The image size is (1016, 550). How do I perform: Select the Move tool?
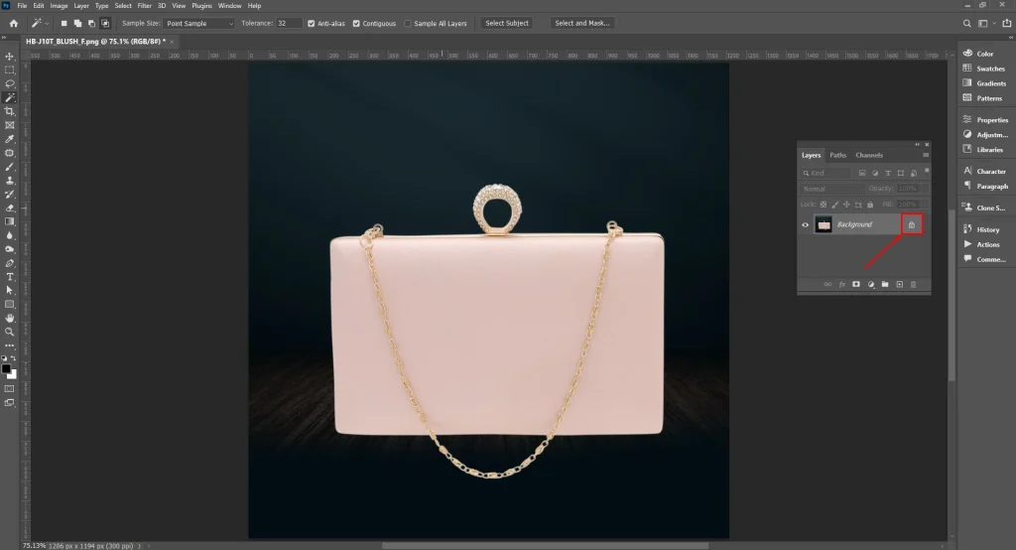[10, 57]
